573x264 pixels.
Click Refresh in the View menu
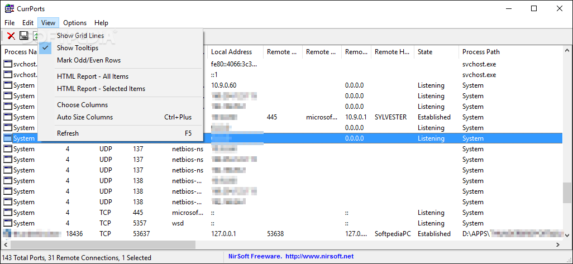click(x=120, y=133)
